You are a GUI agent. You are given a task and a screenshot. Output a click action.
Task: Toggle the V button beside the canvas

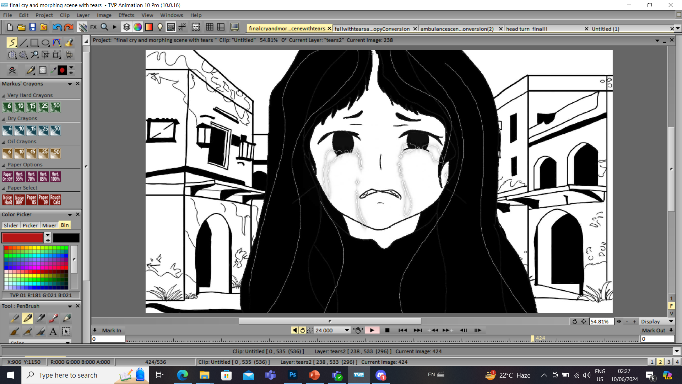671,313
